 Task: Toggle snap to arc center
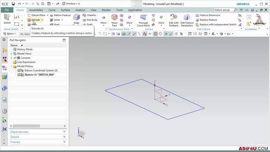coord(155,34)
